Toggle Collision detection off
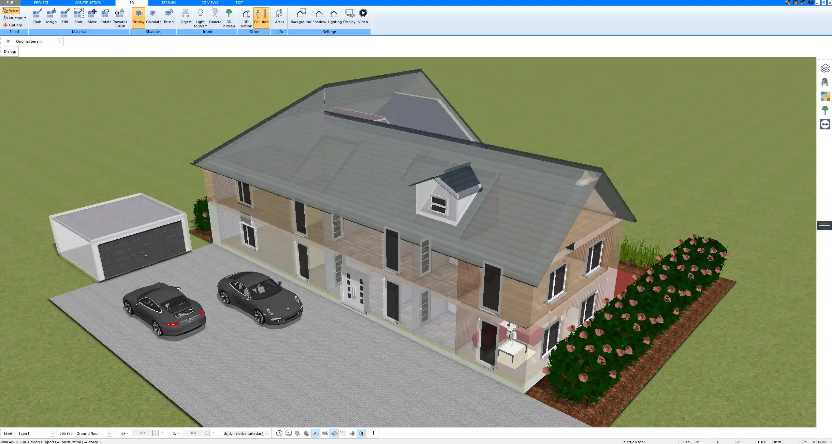Screen dimensions: 832x444 click(261, 18)
